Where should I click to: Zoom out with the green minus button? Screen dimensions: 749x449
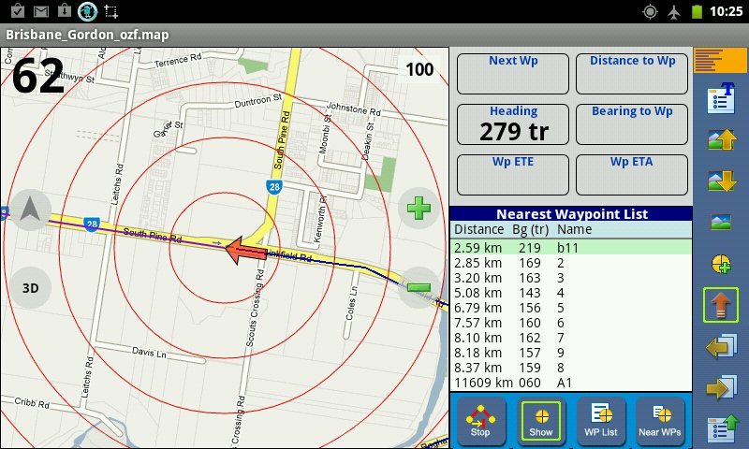[419, 288]
